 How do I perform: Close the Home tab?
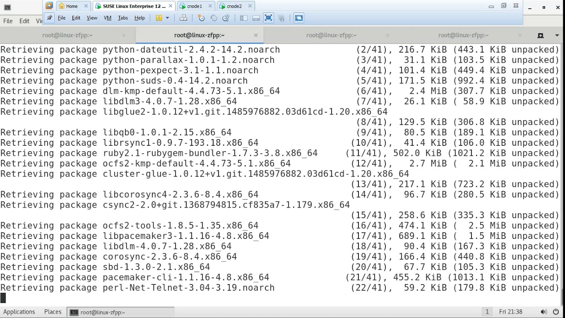pos(86,6)
